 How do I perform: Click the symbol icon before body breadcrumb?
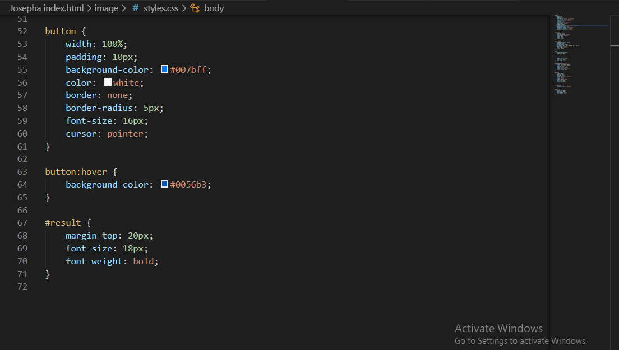point(195,8)
